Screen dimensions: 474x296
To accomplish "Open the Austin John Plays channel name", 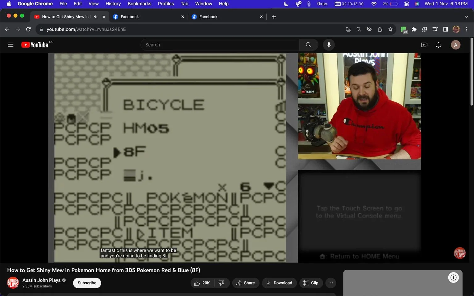I will pyautogui.click(x=41, y=280).
